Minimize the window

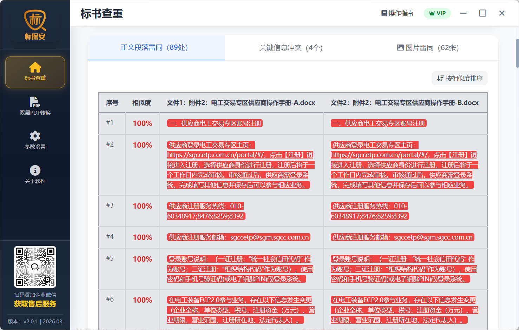tap(464, 13)
